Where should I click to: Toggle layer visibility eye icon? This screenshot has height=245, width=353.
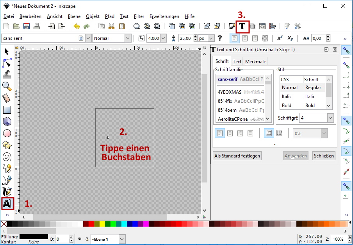(79, 239)
